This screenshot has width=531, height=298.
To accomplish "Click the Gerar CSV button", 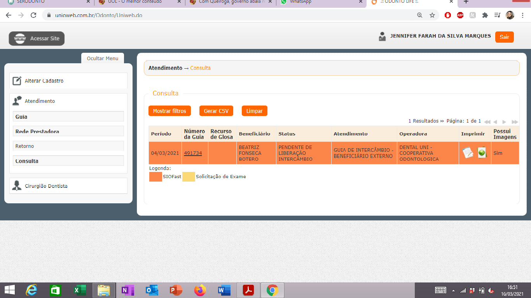I will pyautogui.click(x=216, y=111).
